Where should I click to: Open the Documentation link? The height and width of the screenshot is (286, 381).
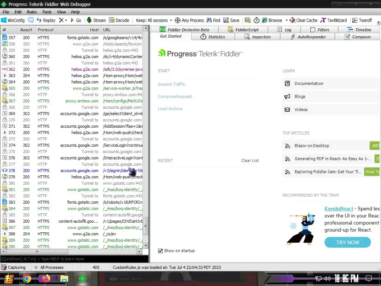331,83
